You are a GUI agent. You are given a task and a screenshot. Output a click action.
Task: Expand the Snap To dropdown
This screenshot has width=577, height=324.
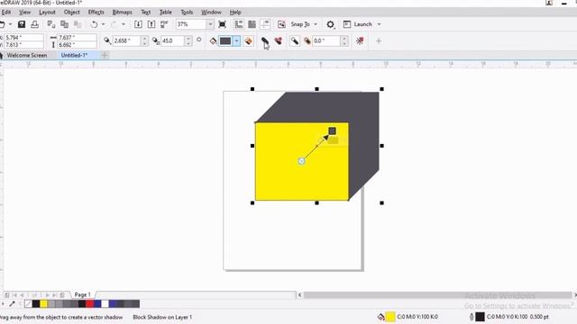click(x=316, y=24)
